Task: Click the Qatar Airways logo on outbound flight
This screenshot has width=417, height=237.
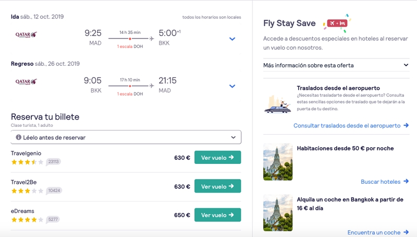Action: 26,34
